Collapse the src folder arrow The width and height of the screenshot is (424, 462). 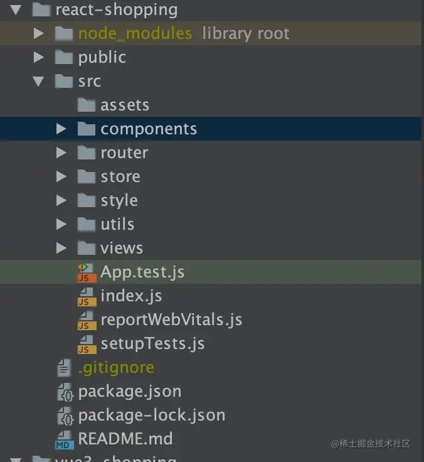pyautogui.click(x=39, y=81)
